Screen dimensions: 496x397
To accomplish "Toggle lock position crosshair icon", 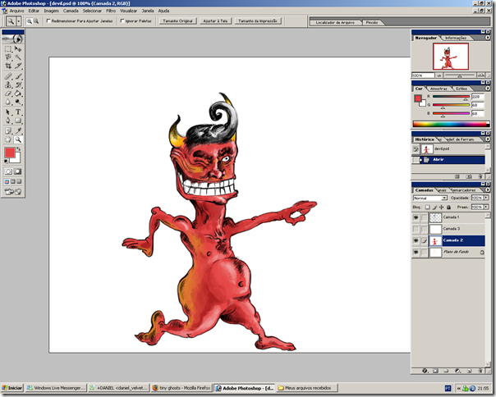I will [x=441, y=207].
